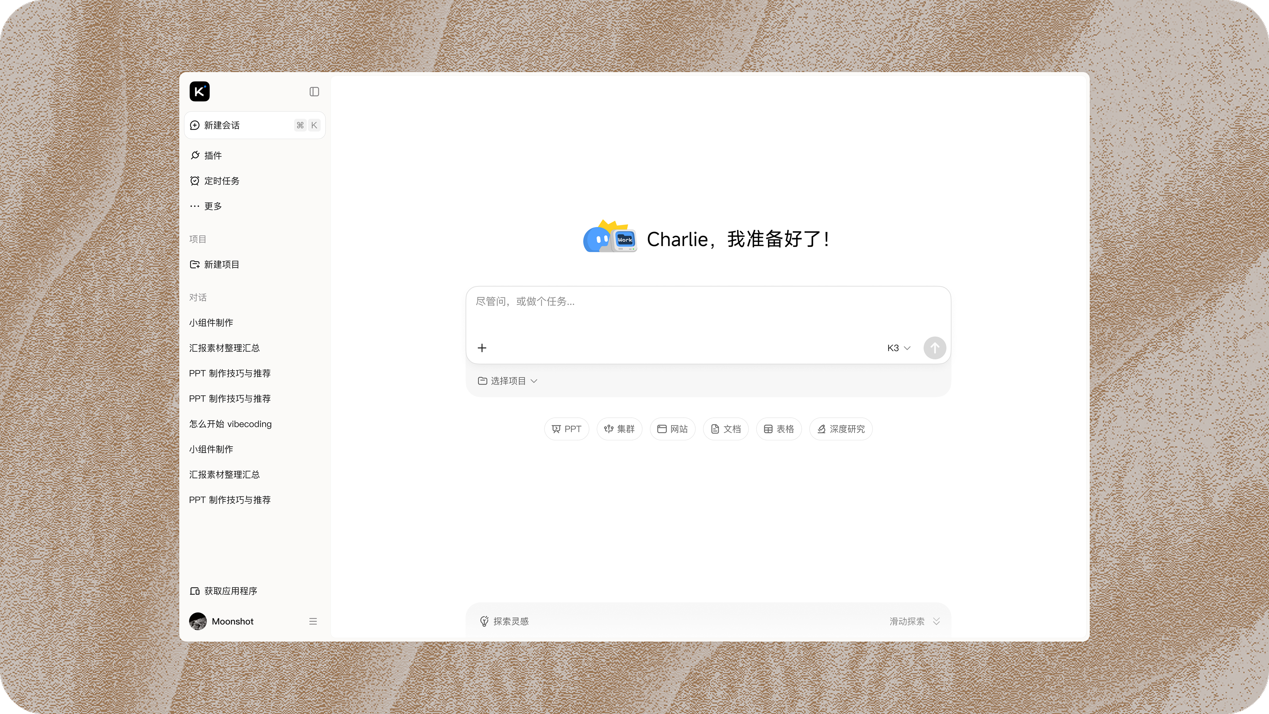Click the 探索灵感 lightbulb label

(x=504, y=621)
